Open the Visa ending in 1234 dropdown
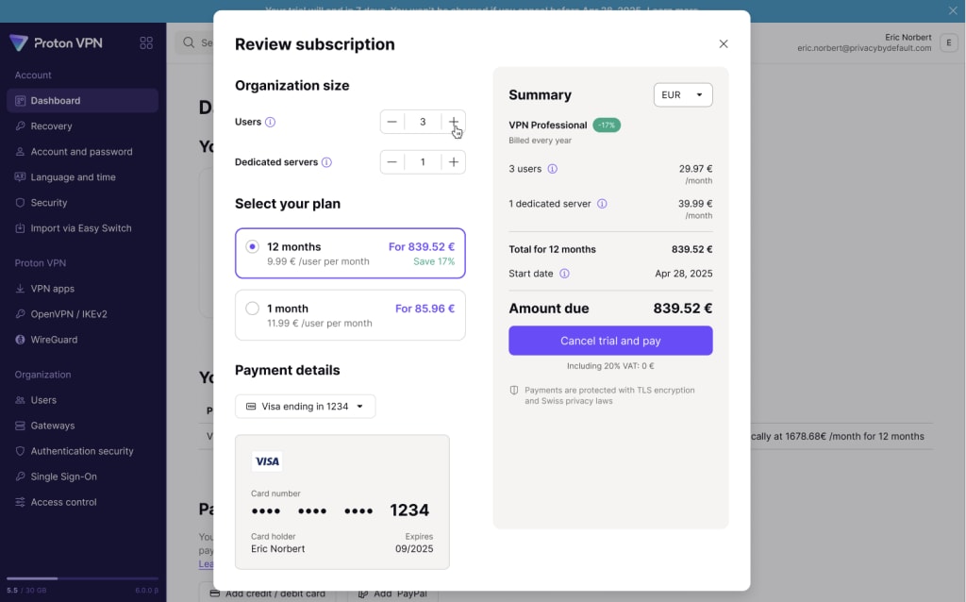 (305, 406)
